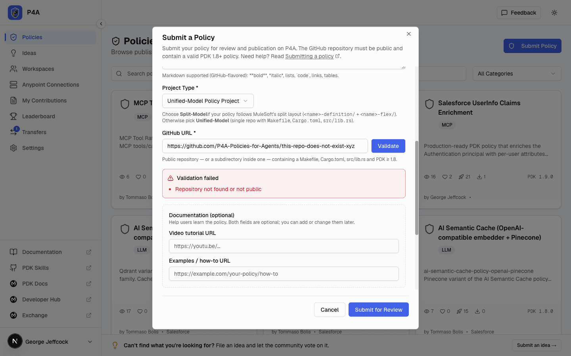Click the rocket icon showing 21
The width and height of the screenshot is (571, 356).
(x=461, y=177)
